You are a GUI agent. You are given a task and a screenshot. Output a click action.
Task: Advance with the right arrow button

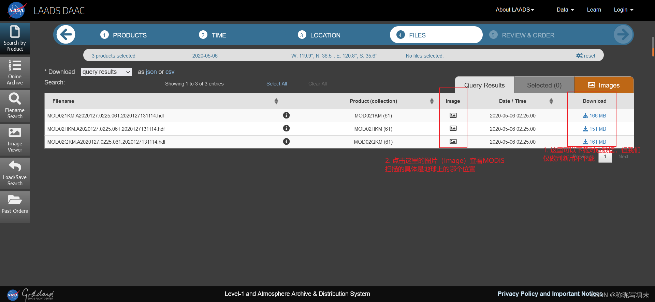[623, 34]
